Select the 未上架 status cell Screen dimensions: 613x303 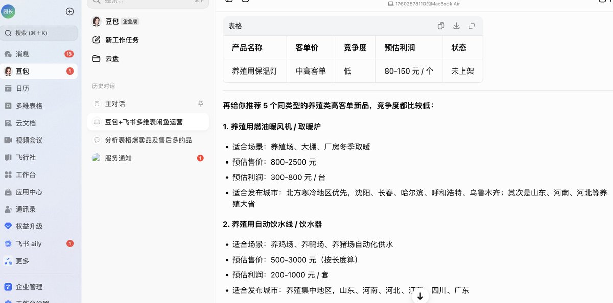pos(462,71)
